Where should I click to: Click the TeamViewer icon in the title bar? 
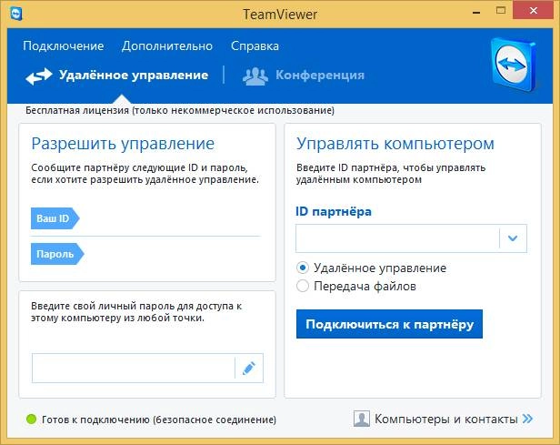point(16,14)
